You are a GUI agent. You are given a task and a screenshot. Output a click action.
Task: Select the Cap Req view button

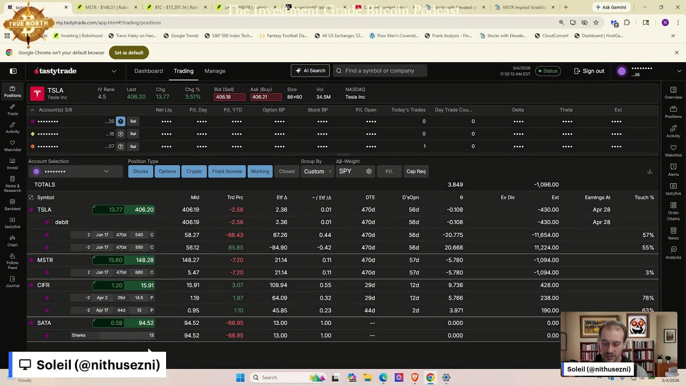point(416,172)
